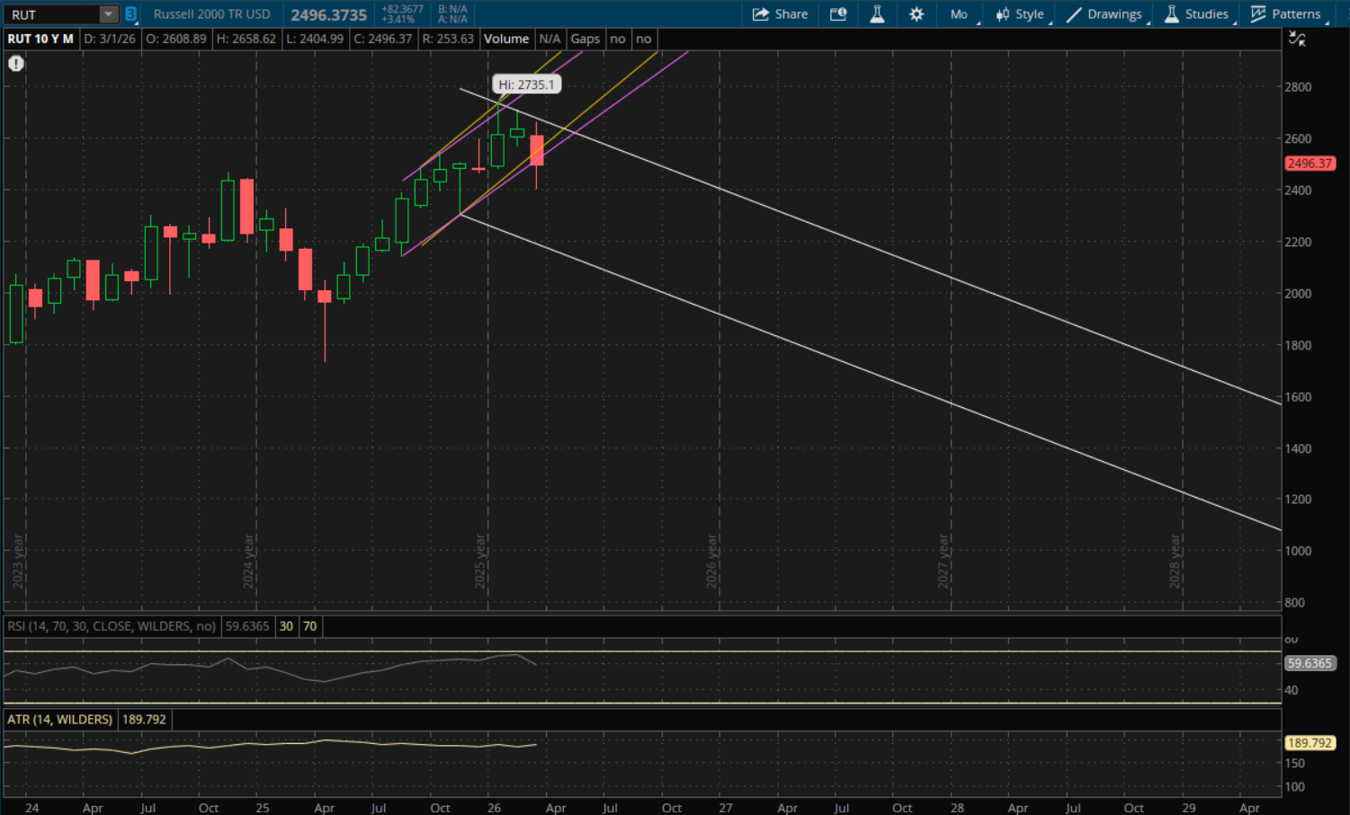Click the chart warning exclamation icon
Viewport: 1350px width, 815px height.
(x=16, y=64)
